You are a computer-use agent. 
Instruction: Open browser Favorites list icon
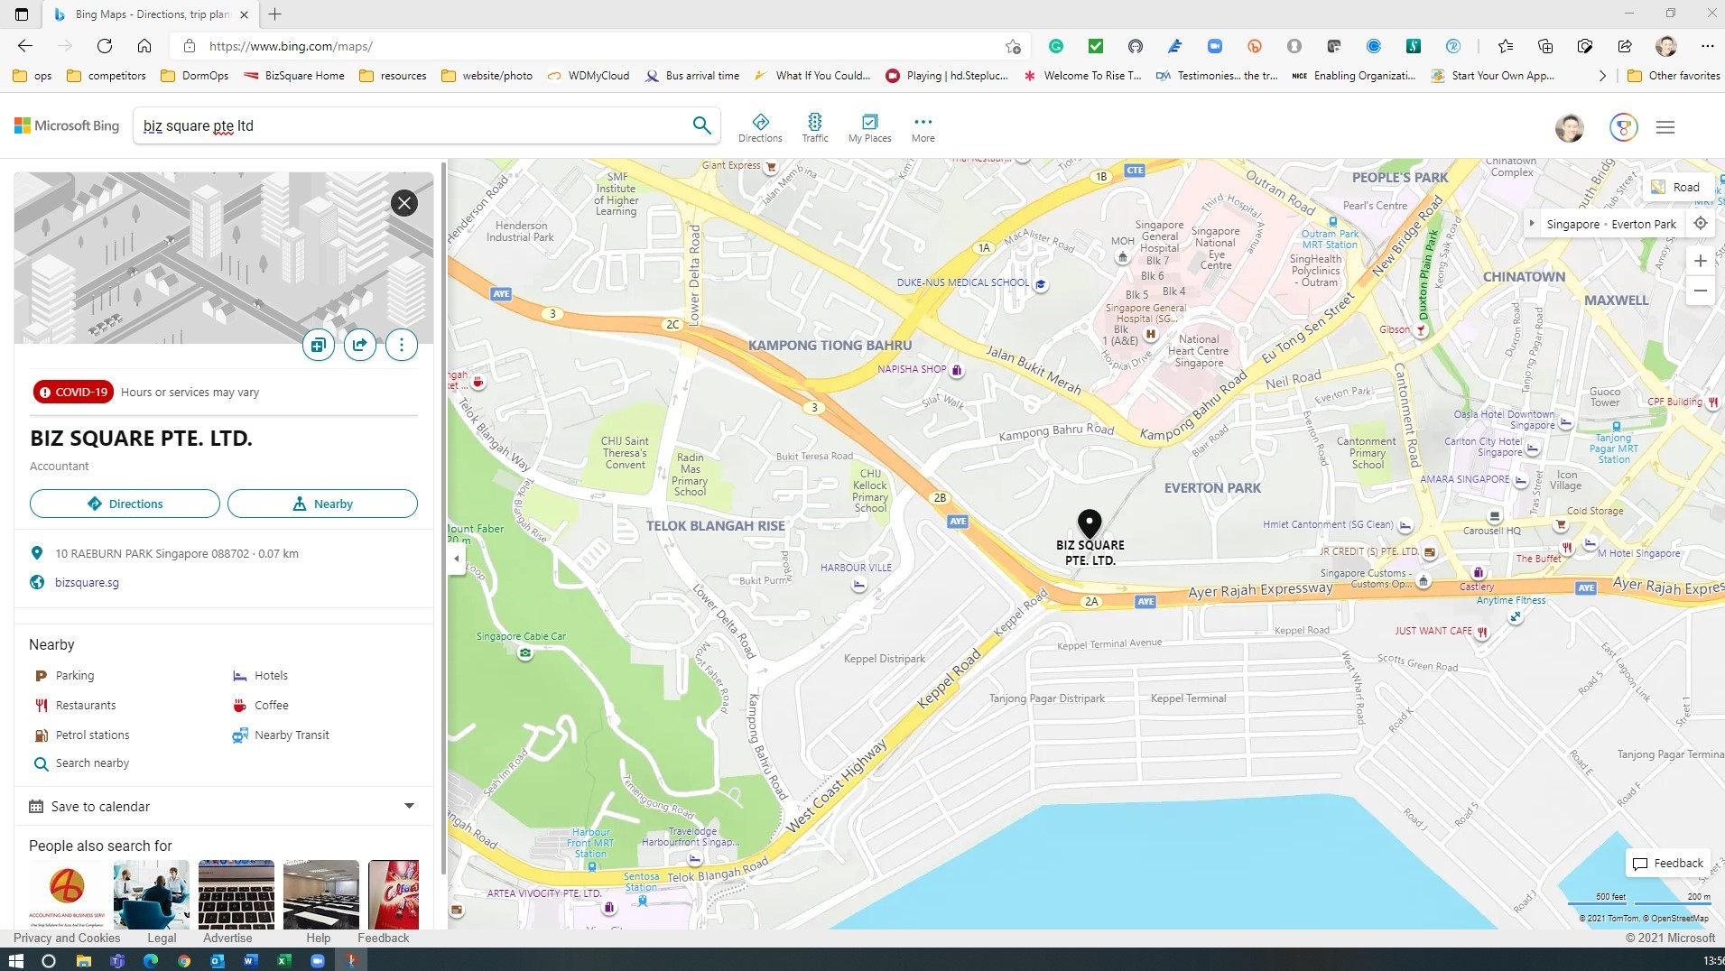pos(1506,46)
